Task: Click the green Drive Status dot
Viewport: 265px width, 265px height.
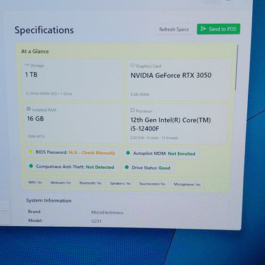Action: pos(127,167)
